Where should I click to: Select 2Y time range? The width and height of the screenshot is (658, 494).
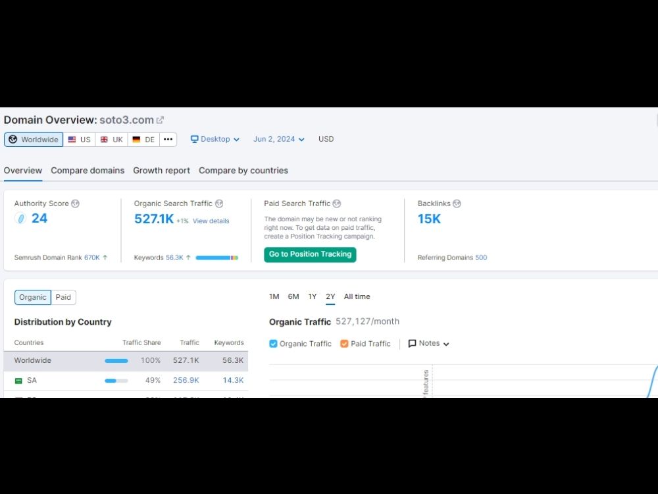click(x=331, y=296)
